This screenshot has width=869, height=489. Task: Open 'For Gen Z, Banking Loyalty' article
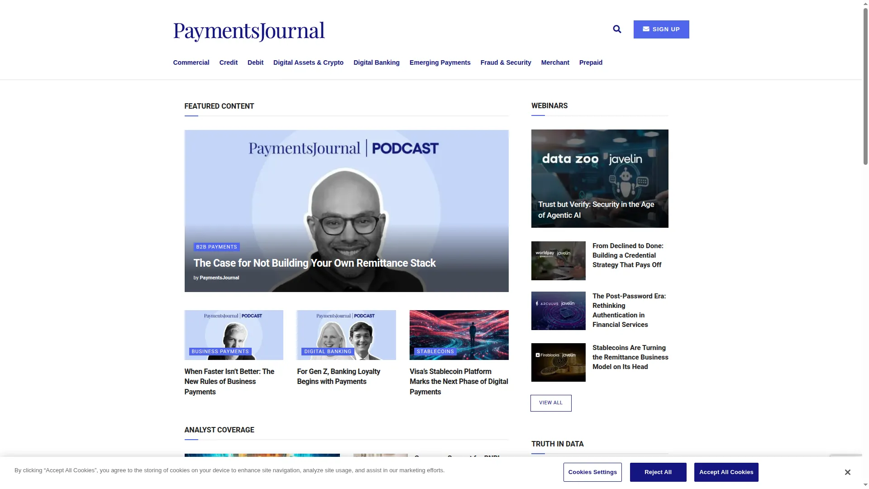(339, 376)
